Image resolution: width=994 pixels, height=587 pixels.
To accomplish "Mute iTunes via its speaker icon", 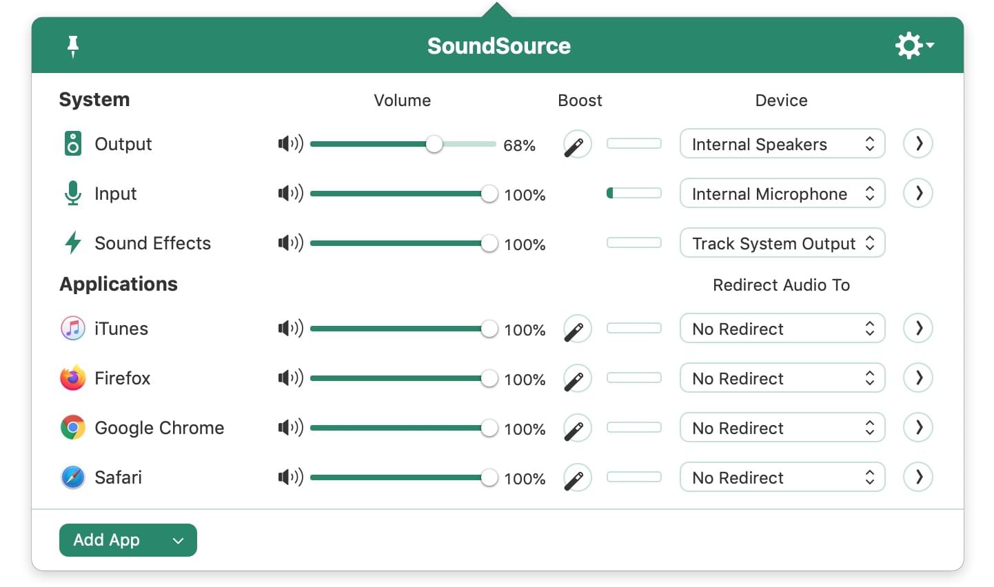I will 290,328.
